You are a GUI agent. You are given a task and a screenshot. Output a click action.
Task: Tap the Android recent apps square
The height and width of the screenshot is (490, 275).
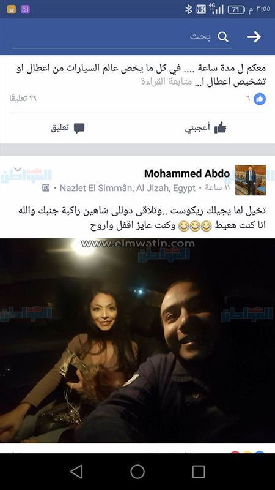coord(199,472)
